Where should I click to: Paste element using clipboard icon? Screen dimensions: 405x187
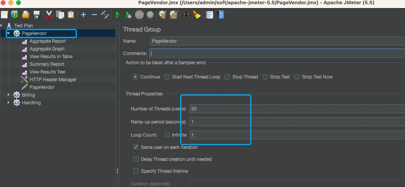pyautogui.click(x=71, y=15)
